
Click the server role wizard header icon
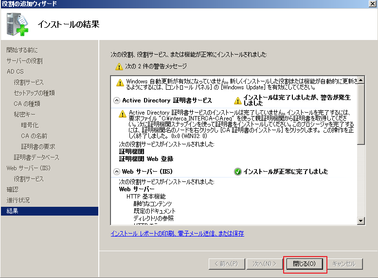click(x=18, y=24)
